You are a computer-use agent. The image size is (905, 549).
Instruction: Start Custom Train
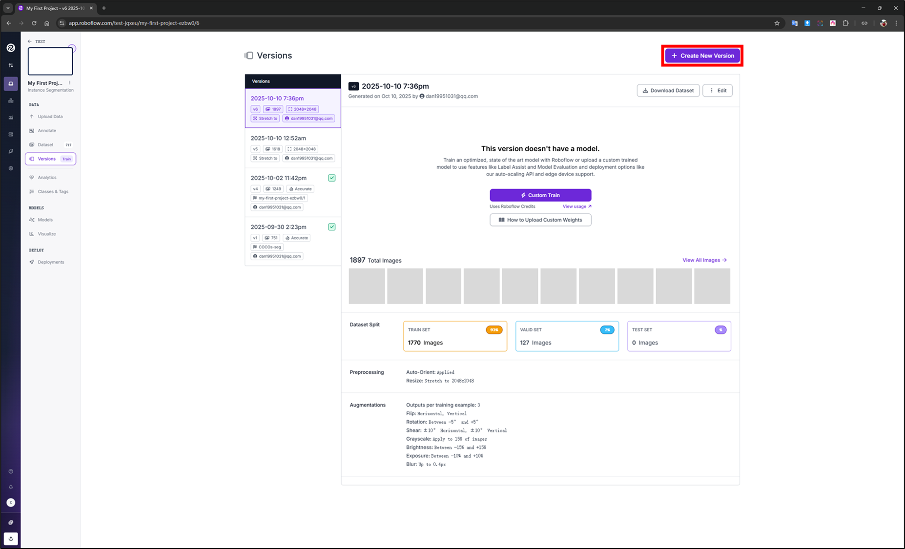click(540, 195)
